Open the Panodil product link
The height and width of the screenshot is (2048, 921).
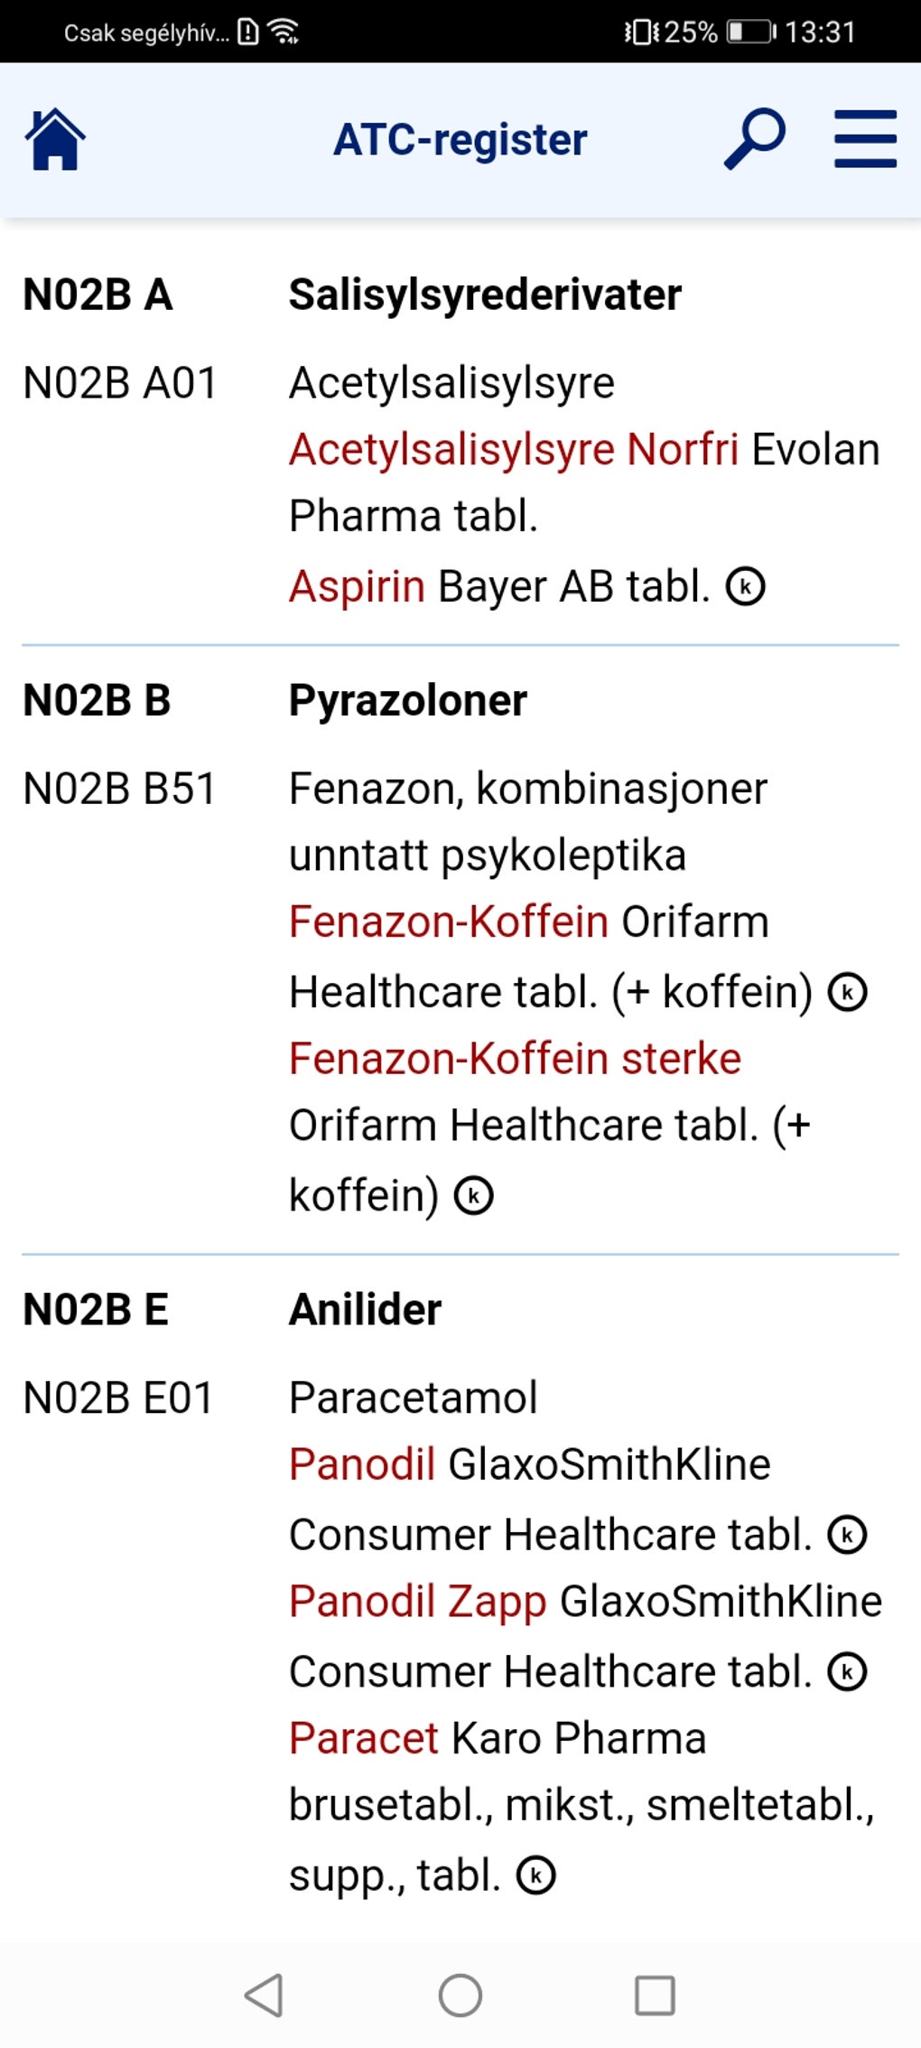click(362, 1464)
